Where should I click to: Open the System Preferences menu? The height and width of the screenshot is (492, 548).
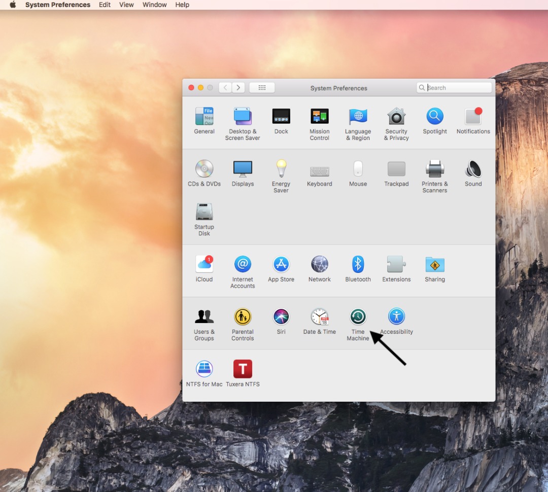(58, 5)
